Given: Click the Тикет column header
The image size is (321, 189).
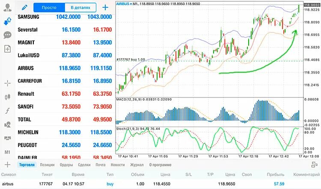Looking at the screenshot, I should 47,174.
